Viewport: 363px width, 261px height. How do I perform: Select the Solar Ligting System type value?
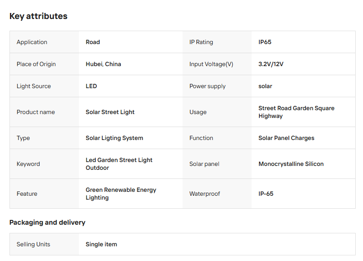point(114,138)
